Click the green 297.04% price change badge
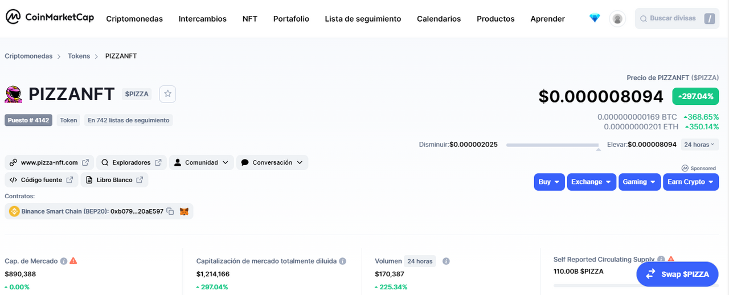The width and height of the screenshot is (729, 295). click(x=695, y=96)
